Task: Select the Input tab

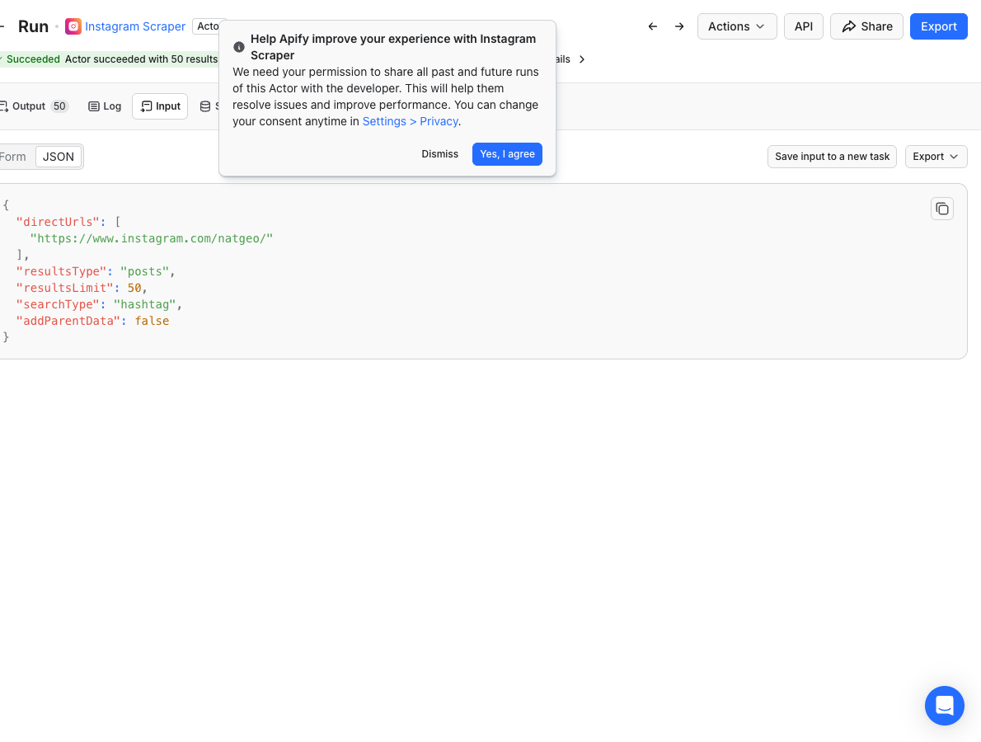Action: point(160,106)
